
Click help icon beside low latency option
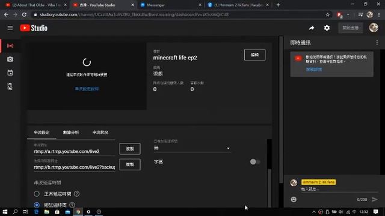coord(72,205)
